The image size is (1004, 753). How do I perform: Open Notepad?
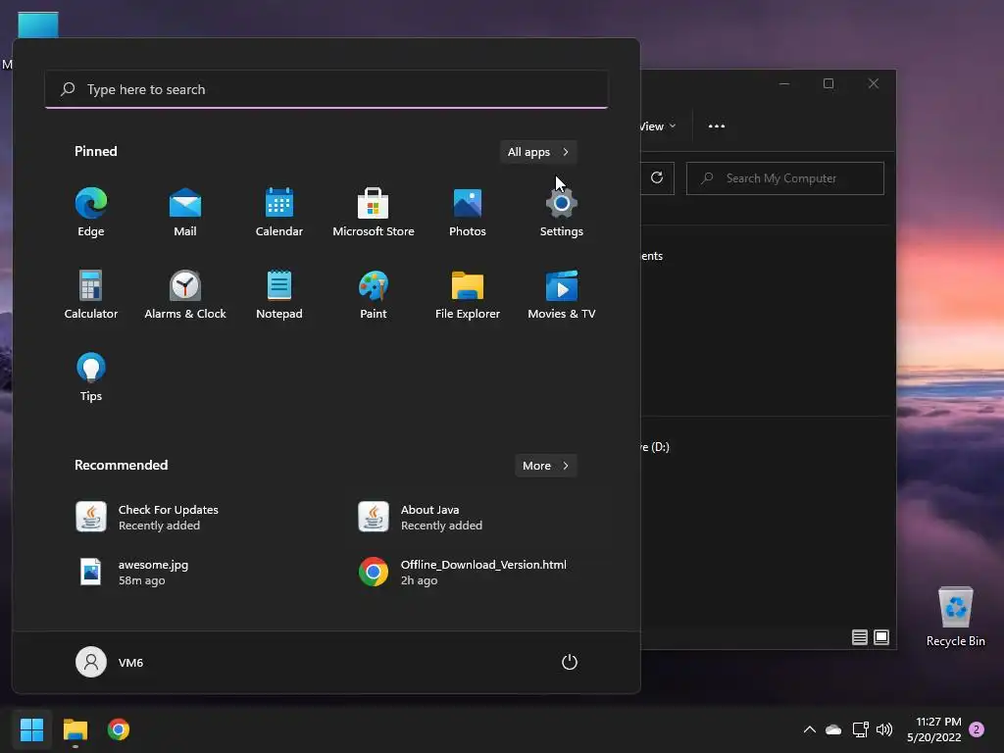279,295
